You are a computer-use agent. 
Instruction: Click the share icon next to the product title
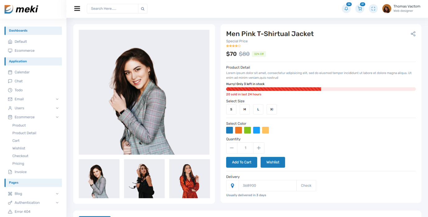(413, 33)
